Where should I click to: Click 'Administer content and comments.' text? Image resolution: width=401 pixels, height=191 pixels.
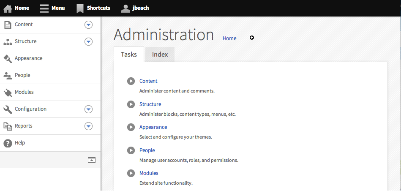177,91
